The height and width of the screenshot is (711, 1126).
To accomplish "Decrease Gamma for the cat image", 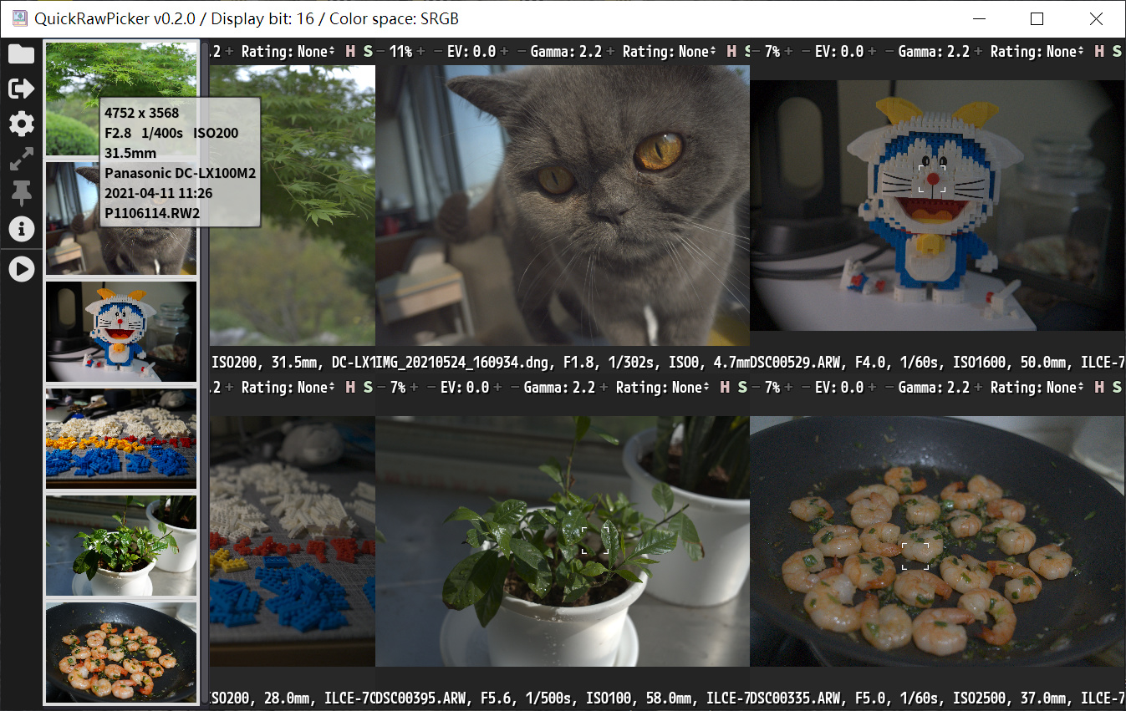I will tap(522, 52).
